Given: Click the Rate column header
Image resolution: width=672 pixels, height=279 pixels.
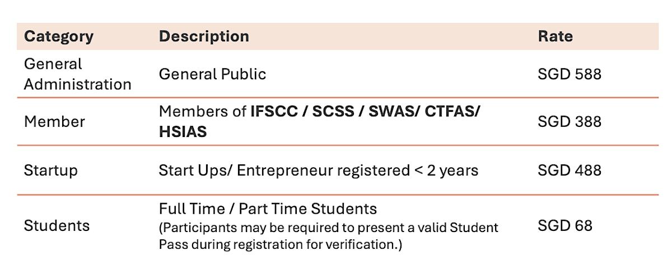Looking at the screenshot, I should pyautogui.click(x=555, y=36).
